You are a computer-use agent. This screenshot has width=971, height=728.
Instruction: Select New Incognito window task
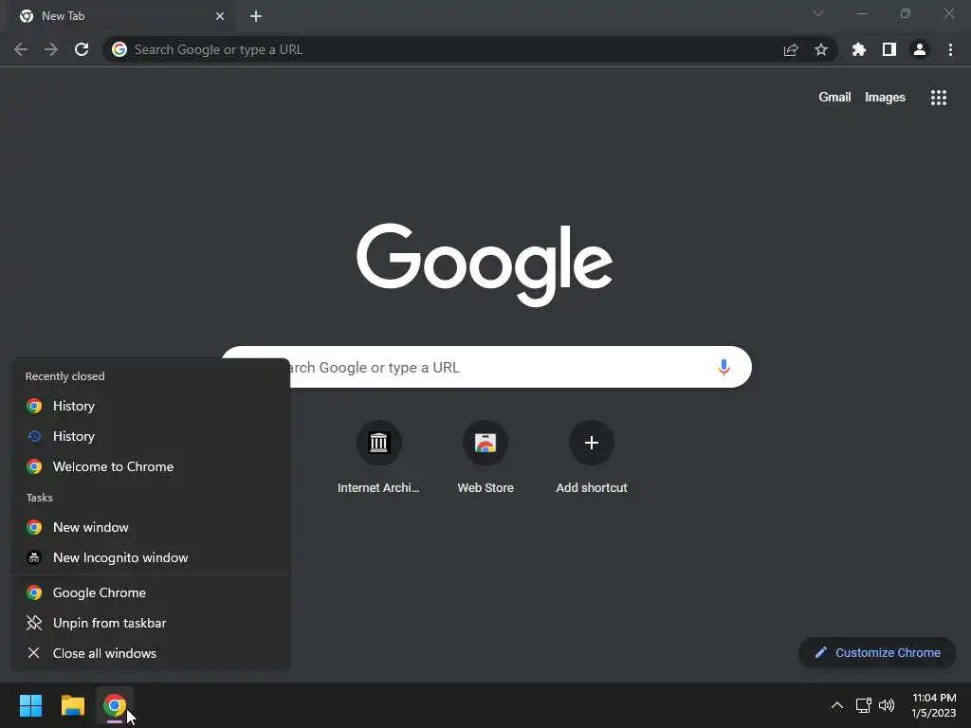click(x=151, y=557)
